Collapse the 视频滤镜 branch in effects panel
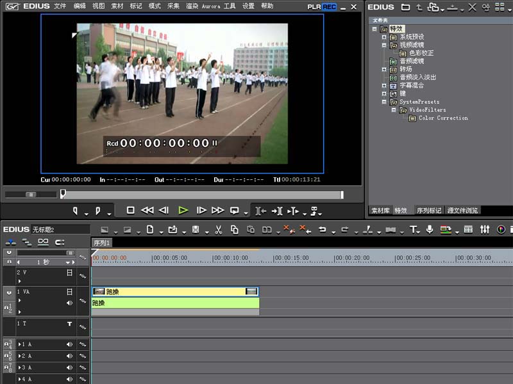 [x=384, y=44]
